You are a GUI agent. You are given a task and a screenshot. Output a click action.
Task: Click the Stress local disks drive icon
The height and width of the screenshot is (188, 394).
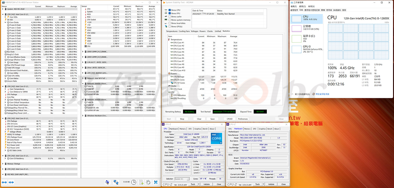[166, 23]
